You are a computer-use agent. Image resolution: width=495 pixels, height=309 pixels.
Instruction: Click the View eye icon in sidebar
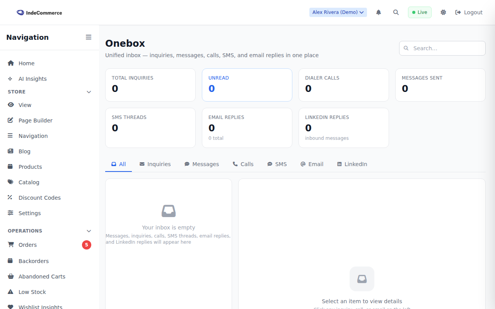tap(10, 105)
